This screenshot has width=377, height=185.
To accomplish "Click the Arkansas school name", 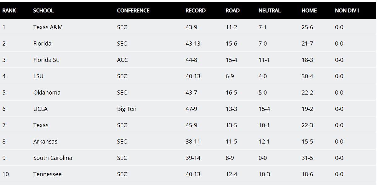I will [x=45, y=141].
